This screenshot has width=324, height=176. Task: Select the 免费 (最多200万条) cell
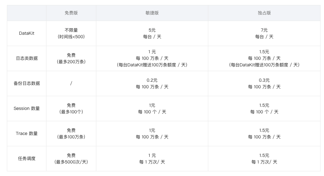click(x=71, y=58)
